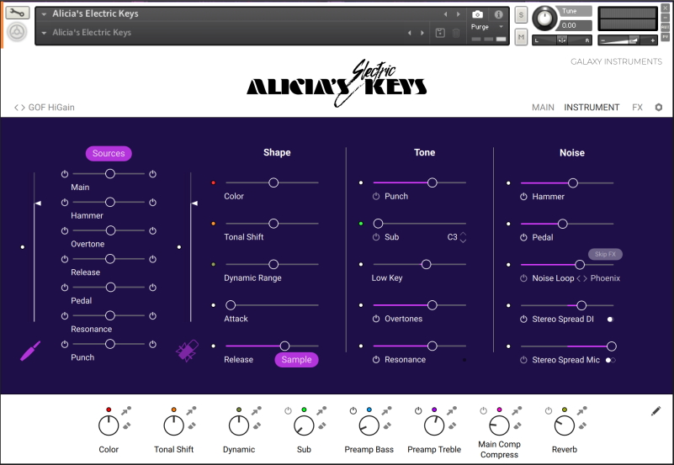Click the settings gear beside FX tab
Image resolution: width=674 pixels, height=465 pixels.
659,108
